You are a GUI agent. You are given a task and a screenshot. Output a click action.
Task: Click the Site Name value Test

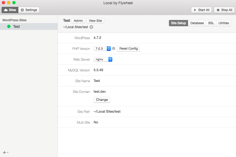(97, 81)
